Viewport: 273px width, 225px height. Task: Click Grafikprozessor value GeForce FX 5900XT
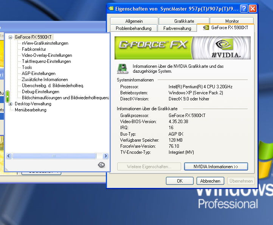point(187,116)
